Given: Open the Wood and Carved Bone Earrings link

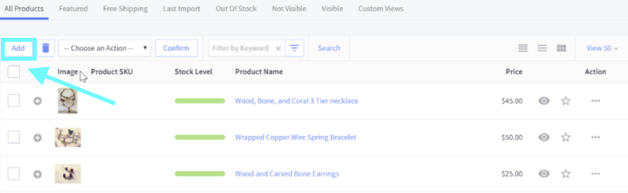Looking at the screenshot, I should pyautogui.click(x=287, y=174).
